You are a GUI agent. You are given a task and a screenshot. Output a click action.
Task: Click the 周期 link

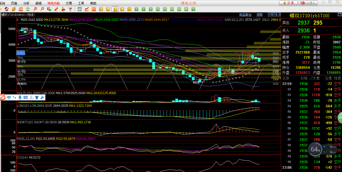click(260, 15)
